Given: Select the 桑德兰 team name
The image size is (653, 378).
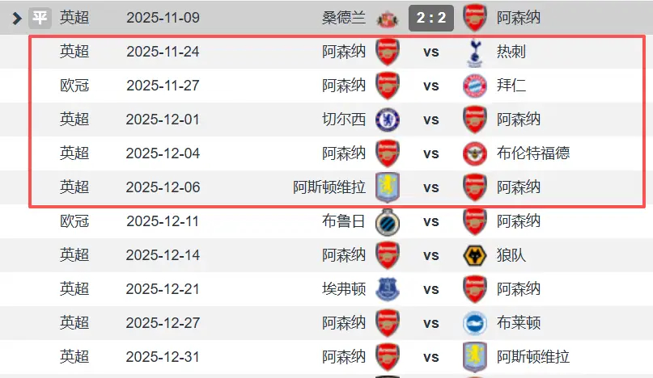Looking at the screenshot, I should pyautogui.click(x=344, y=17).
